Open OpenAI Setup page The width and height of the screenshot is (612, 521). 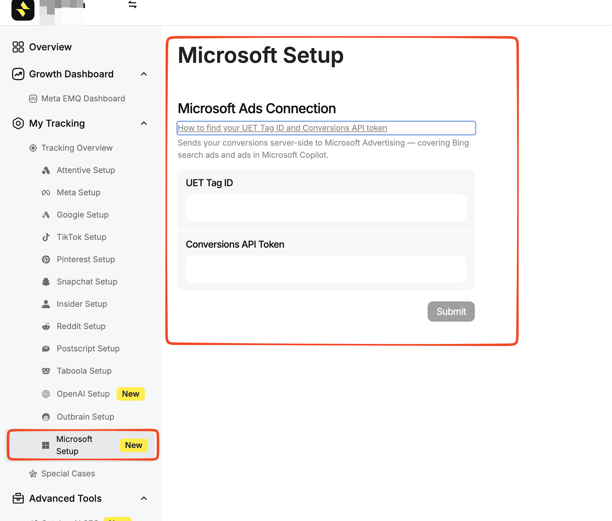click(x=83, y=394)
